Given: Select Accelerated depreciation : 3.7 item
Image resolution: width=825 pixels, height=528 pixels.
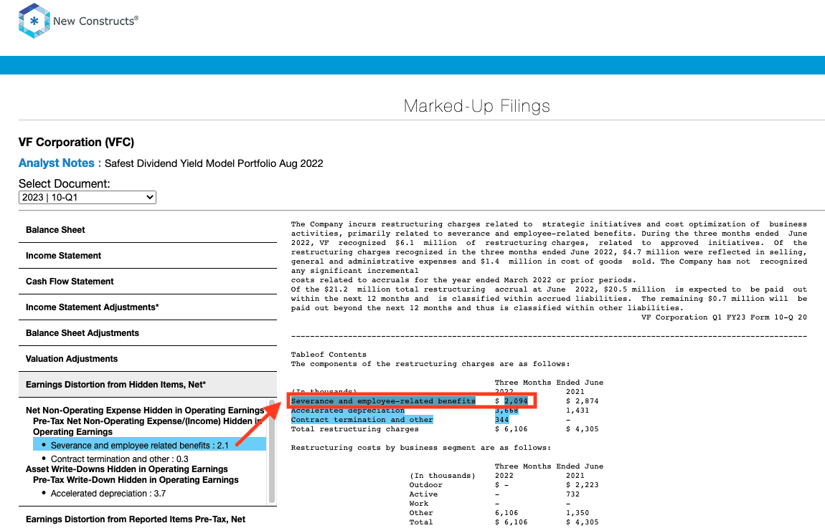Looking at the screenshot, I should [x=108, y=494].
